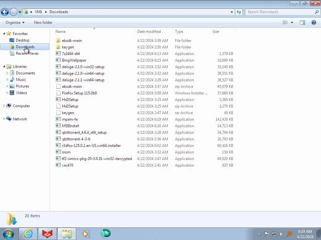The height and width of the screenshot is (240, 321).
Task: Select the ebsdk-main folder icon
Action: pos(58,40)
